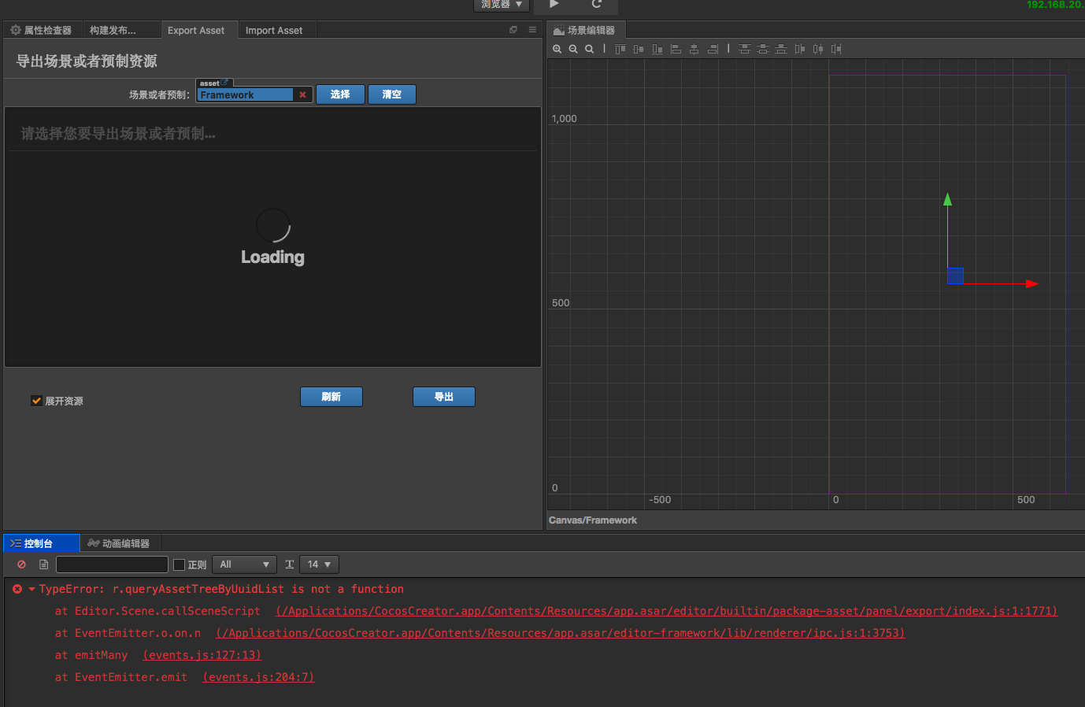Open the font size 14 dropdown

319,564
